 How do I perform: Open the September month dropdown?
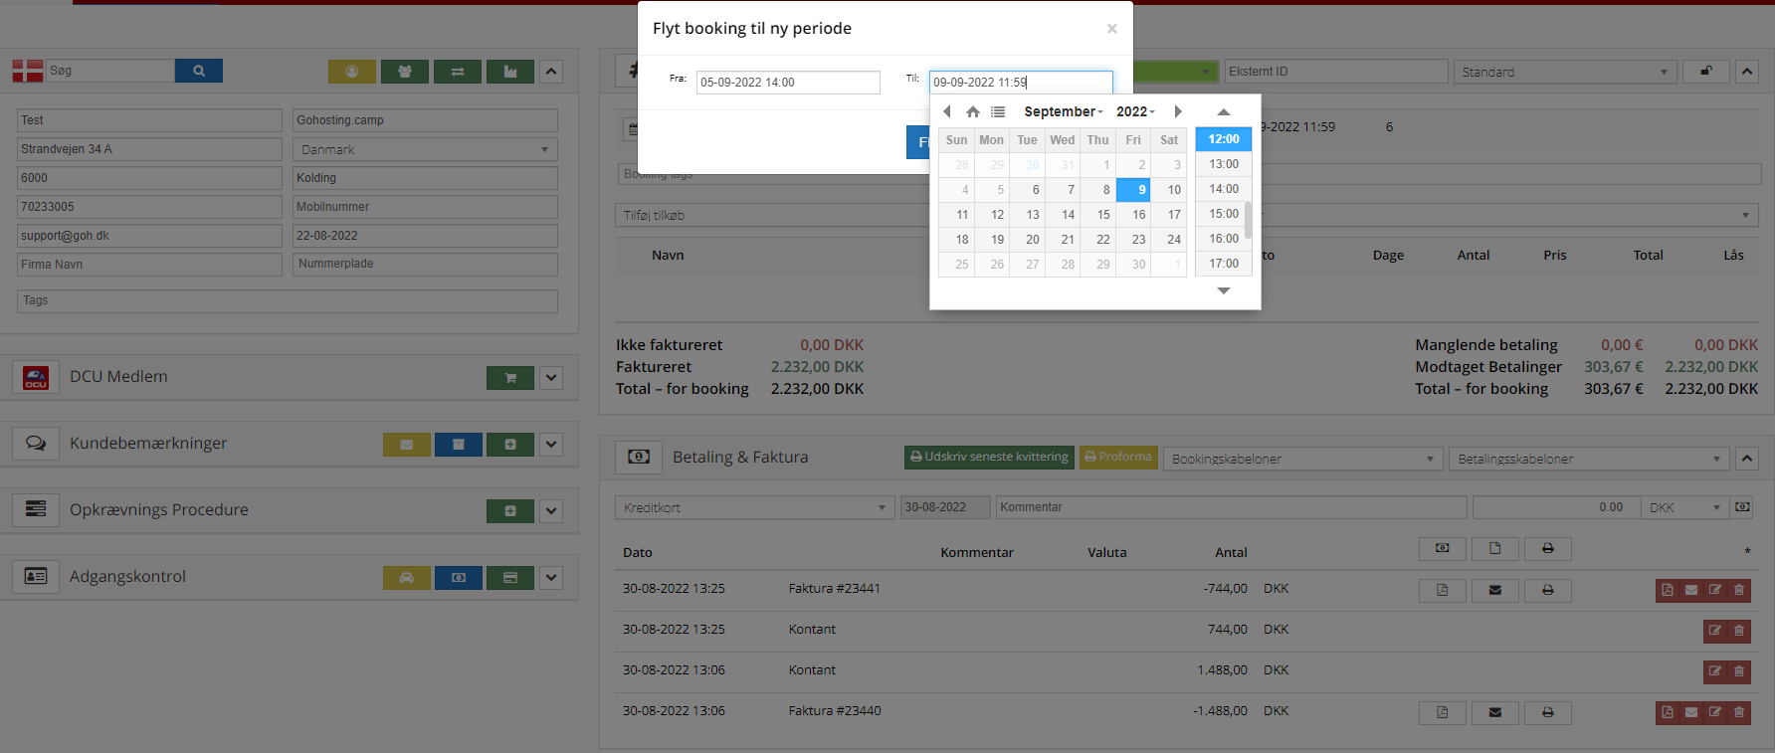click(1063, 112)
